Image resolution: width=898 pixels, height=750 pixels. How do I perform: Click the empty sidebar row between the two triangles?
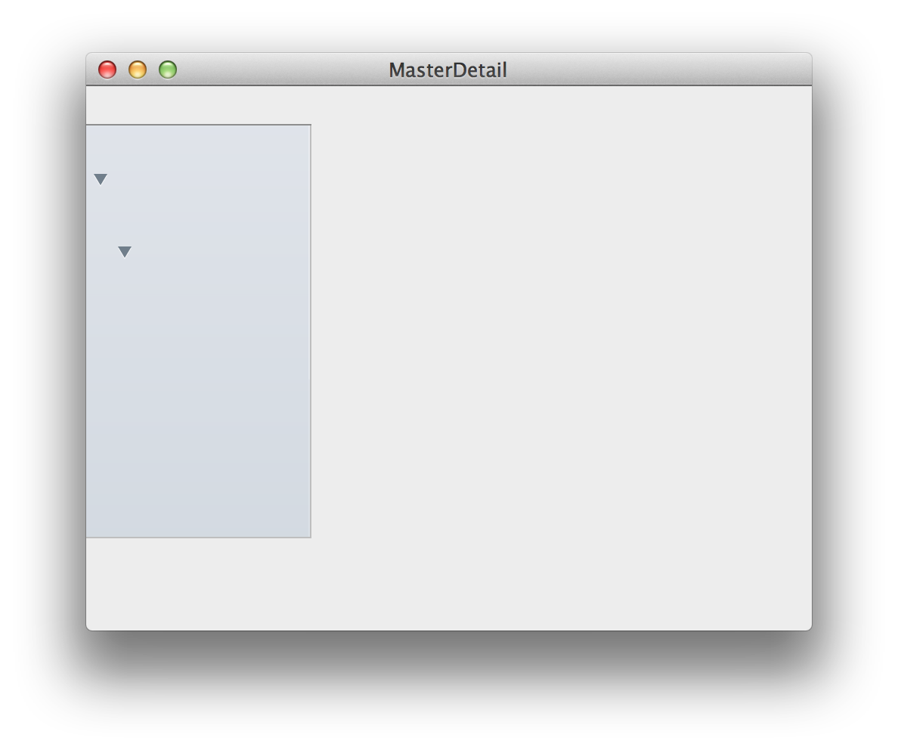[198, 215]
